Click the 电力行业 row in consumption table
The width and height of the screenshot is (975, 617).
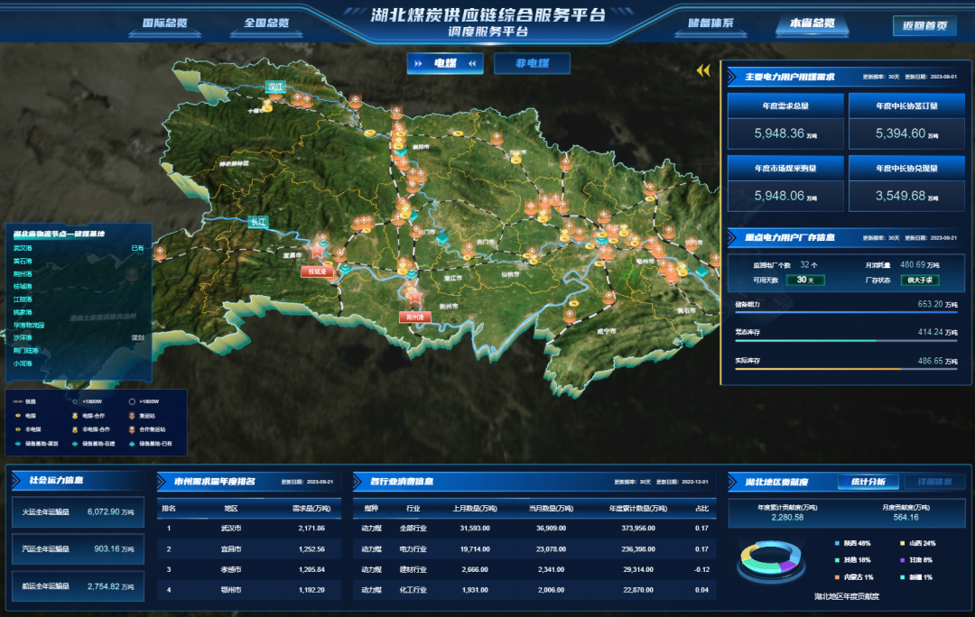[534, 549]
